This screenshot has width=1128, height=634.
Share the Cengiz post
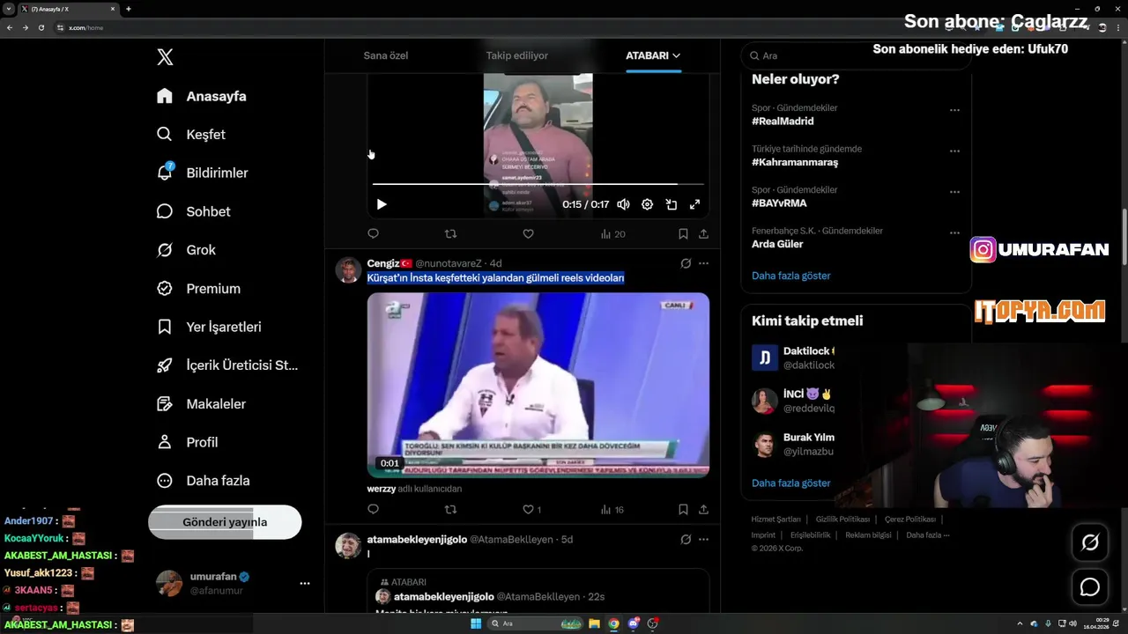coord(703,509)
